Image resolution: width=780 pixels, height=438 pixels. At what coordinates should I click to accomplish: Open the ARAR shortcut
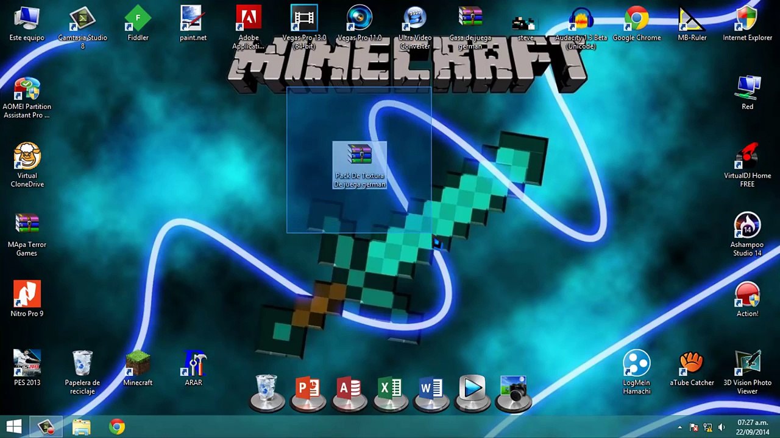193,369
